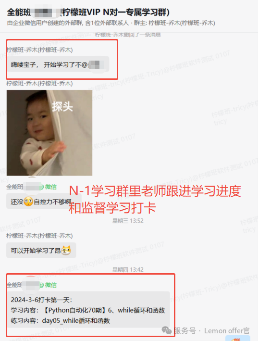Image resolution: width=258 pixels, height=341 pixels.
Task: Open the 探头 baby sticker image
Action: 49,133
